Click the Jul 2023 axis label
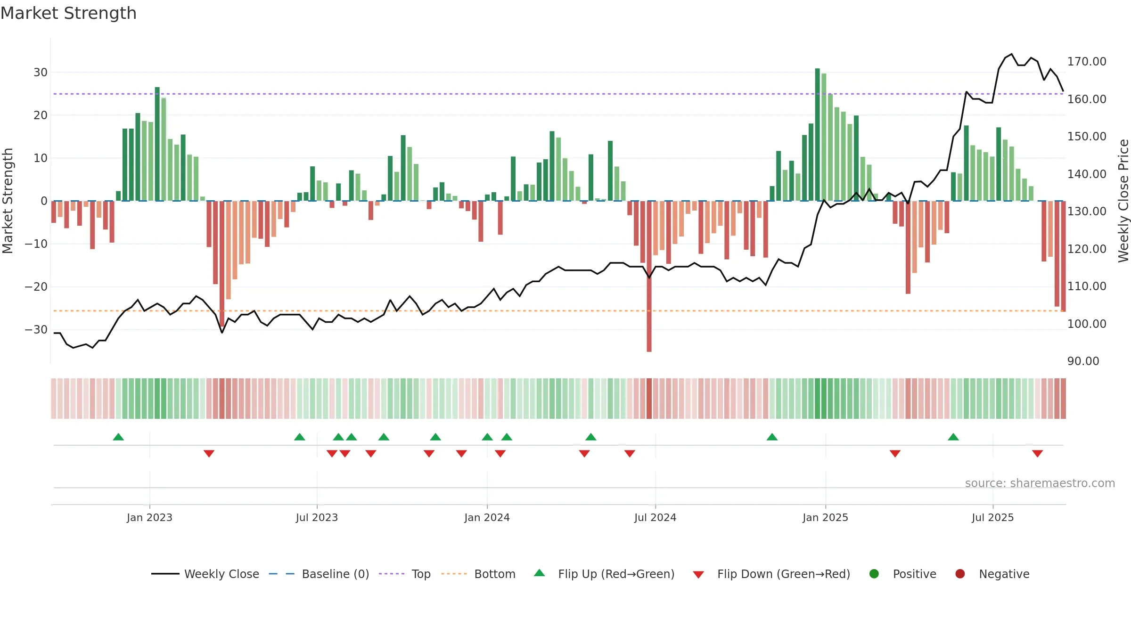 317,517
